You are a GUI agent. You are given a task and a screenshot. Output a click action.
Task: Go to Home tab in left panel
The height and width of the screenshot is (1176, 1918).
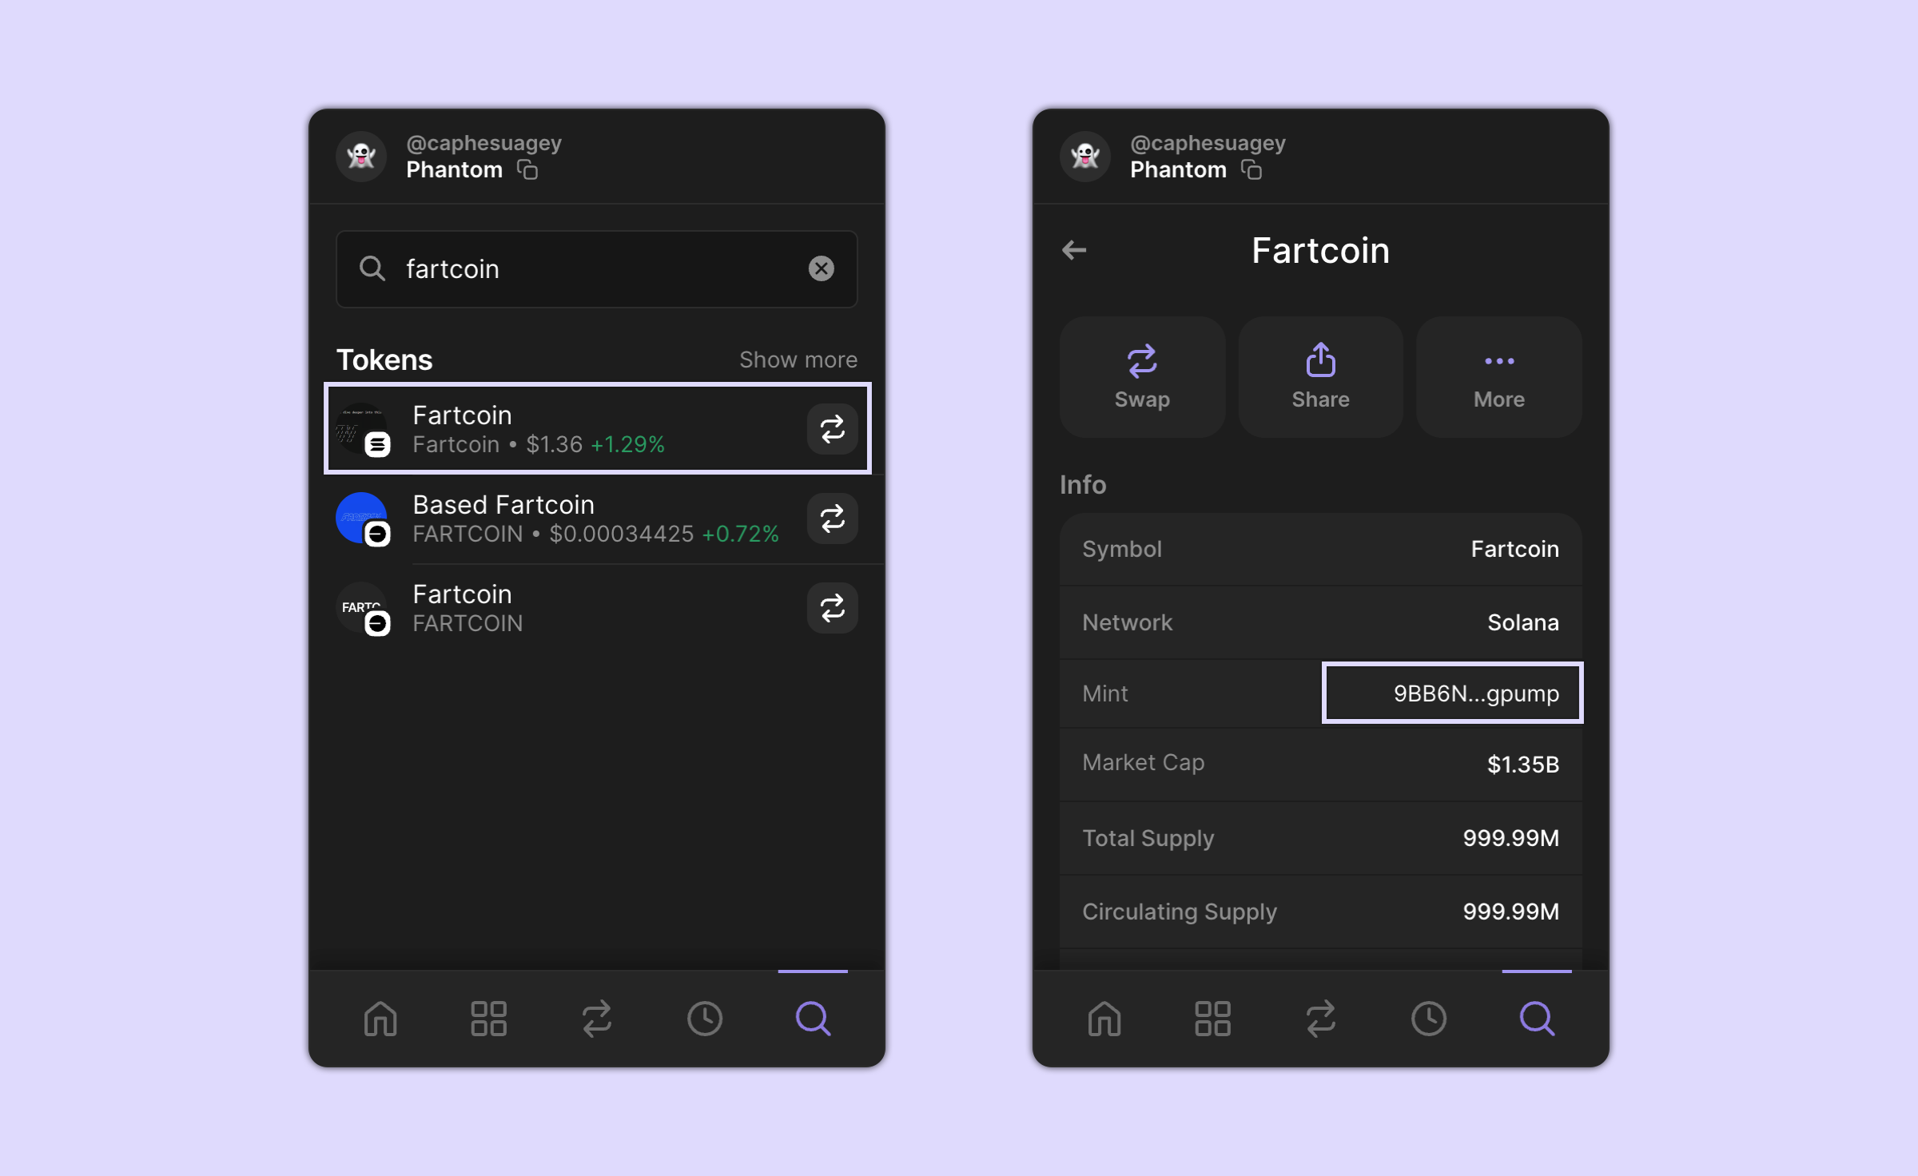tap(380, 1019)
